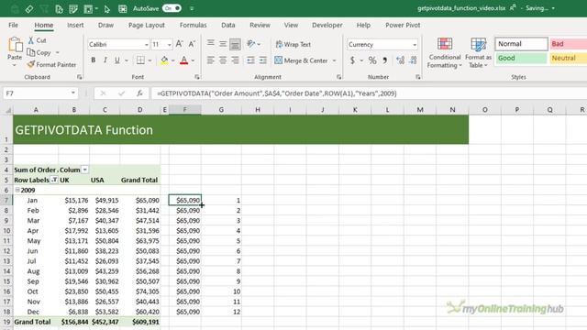This screenshot has width=587, height=330.
Task: Open Font dialog launcher
Action: (x=197, y=77)
